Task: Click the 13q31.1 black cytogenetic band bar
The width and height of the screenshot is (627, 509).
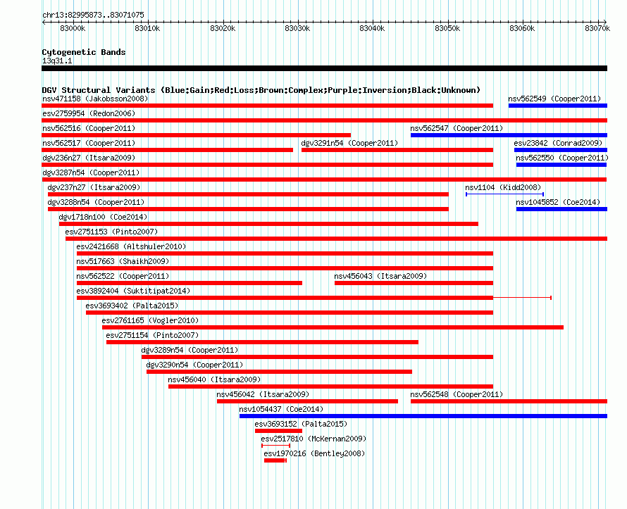Action: point(324,68)
